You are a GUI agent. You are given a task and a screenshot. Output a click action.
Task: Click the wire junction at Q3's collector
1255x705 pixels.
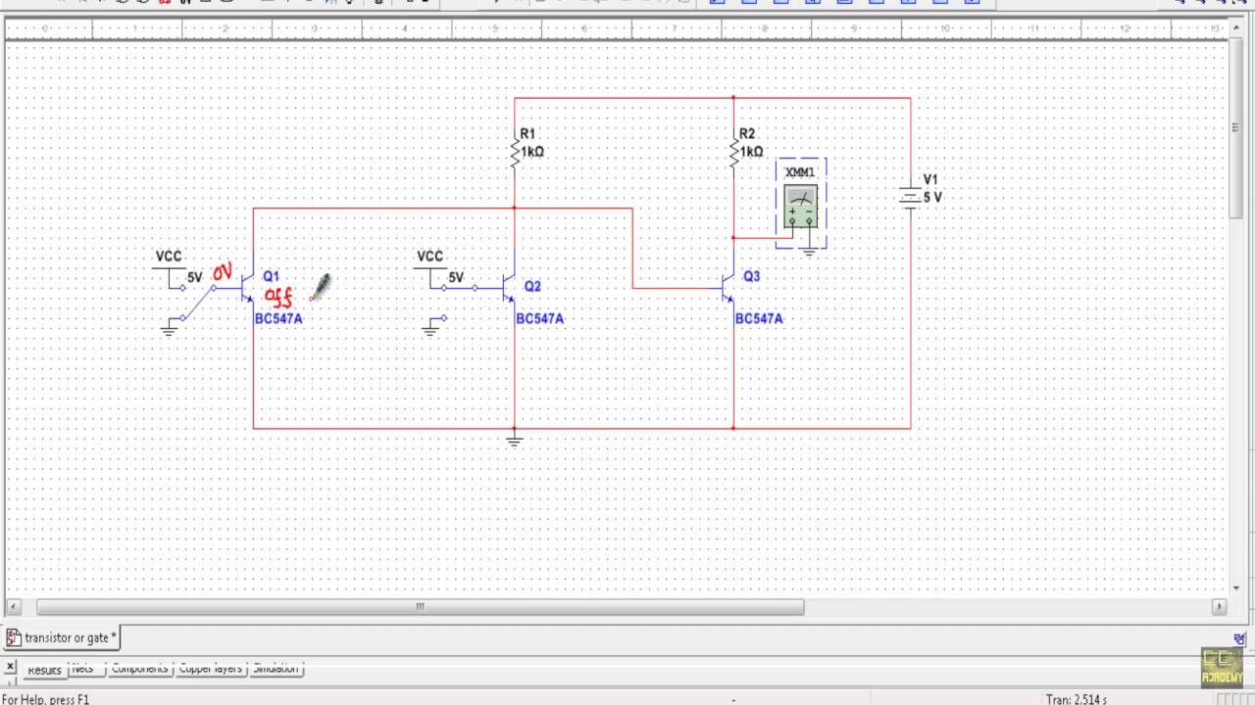(733, 237)
